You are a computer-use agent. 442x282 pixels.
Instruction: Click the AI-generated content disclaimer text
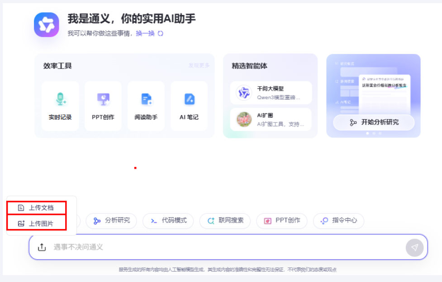(x=228, y=270)
